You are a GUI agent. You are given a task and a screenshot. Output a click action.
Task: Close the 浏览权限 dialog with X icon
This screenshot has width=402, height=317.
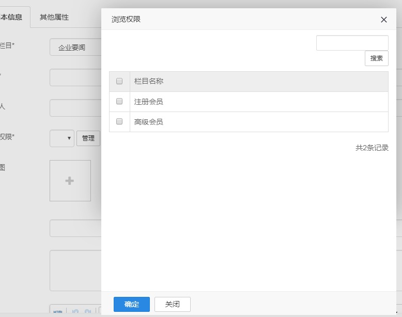pos(383,20)
